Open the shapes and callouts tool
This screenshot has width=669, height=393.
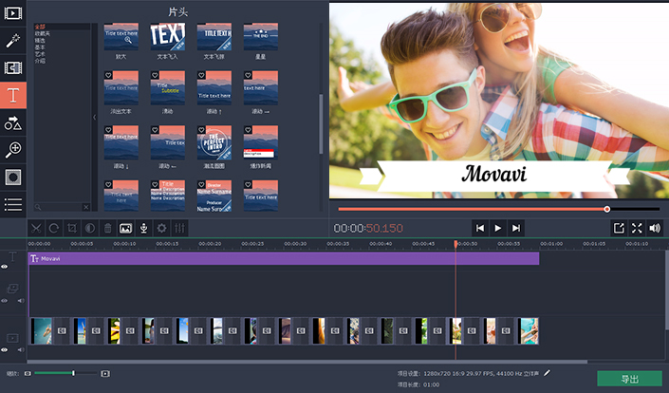[x=13, y=122]
